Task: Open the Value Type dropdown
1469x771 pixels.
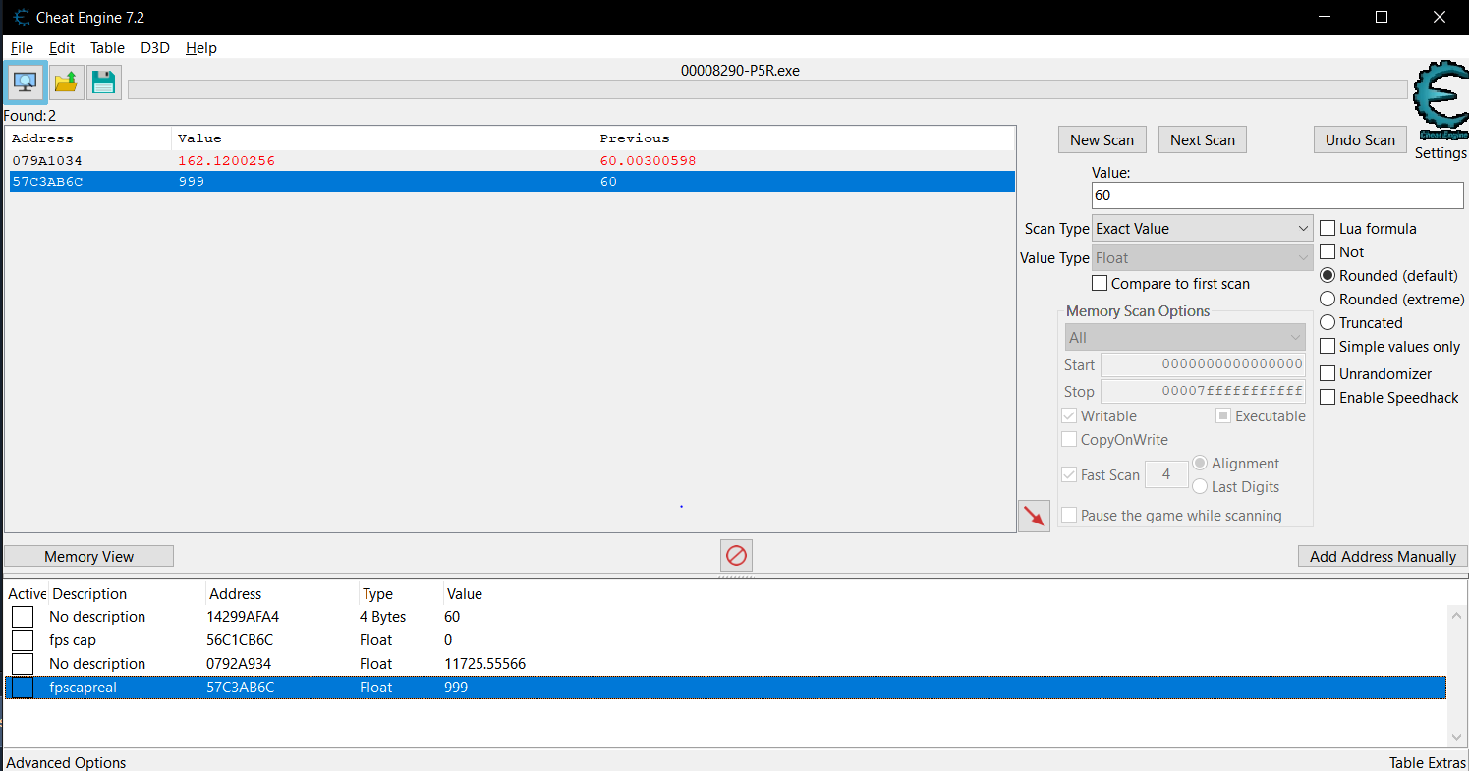Action: [1203, 257]
